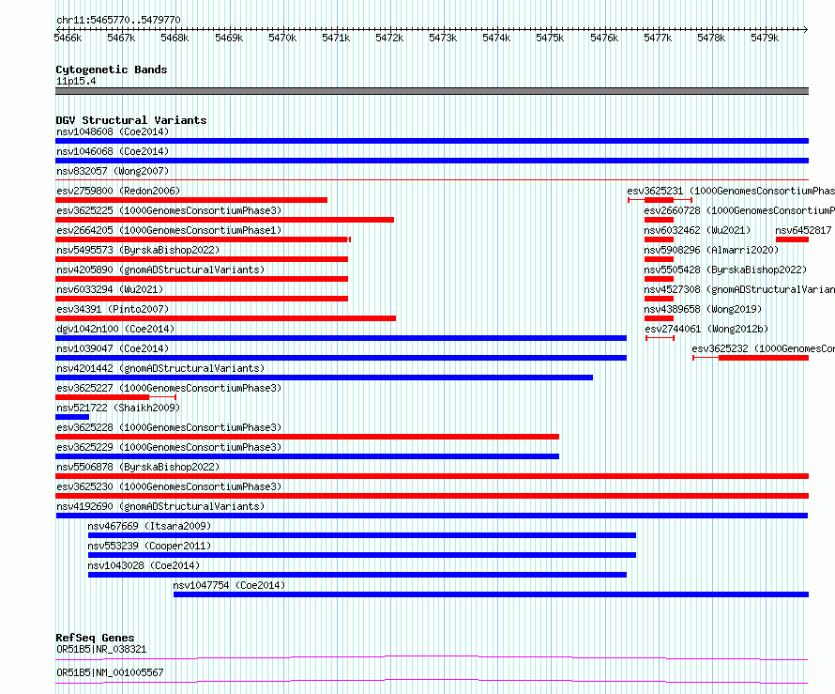The height and width of the screenshot is (694, 835).
Task: Click OR51B5|NM_001005567 gene label
Action: click(x=110, y=672)
